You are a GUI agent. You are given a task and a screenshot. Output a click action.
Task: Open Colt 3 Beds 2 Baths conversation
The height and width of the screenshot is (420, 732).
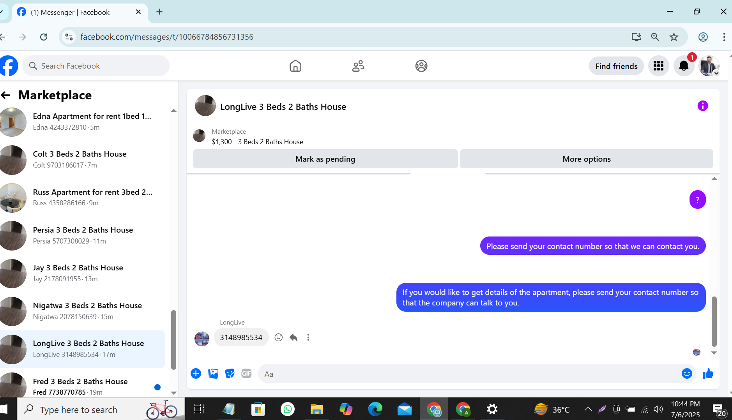pyautogui.click(x=82, y=160)
